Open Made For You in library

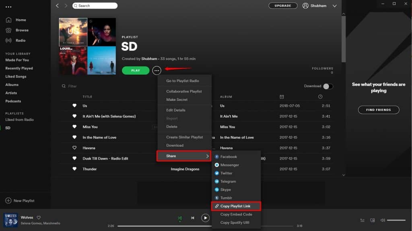[17, 60]
